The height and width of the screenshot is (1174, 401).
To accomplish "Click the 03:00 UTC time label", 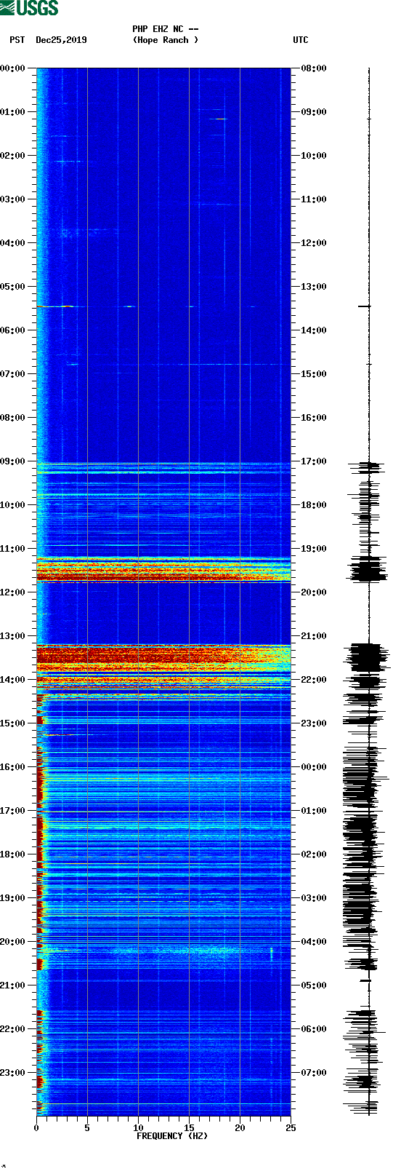I will [314, 898].
